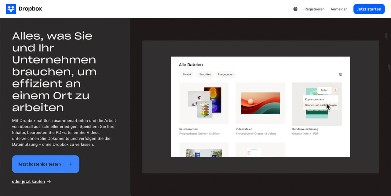Screen dimensions: 391x196
Task: Click the arrow next to oder jetzt kaufen
Action: click(49, 182)
